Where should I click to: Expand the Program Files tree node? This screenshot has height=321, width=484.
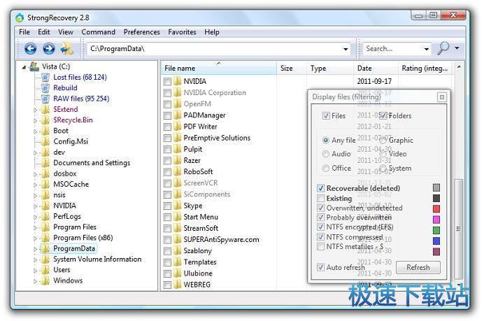click(36, 227)
